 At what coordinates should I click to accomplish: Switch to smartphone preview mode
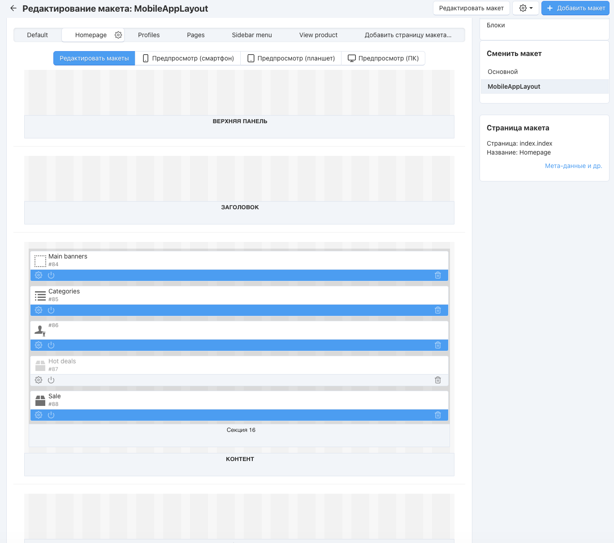(188, 58)
